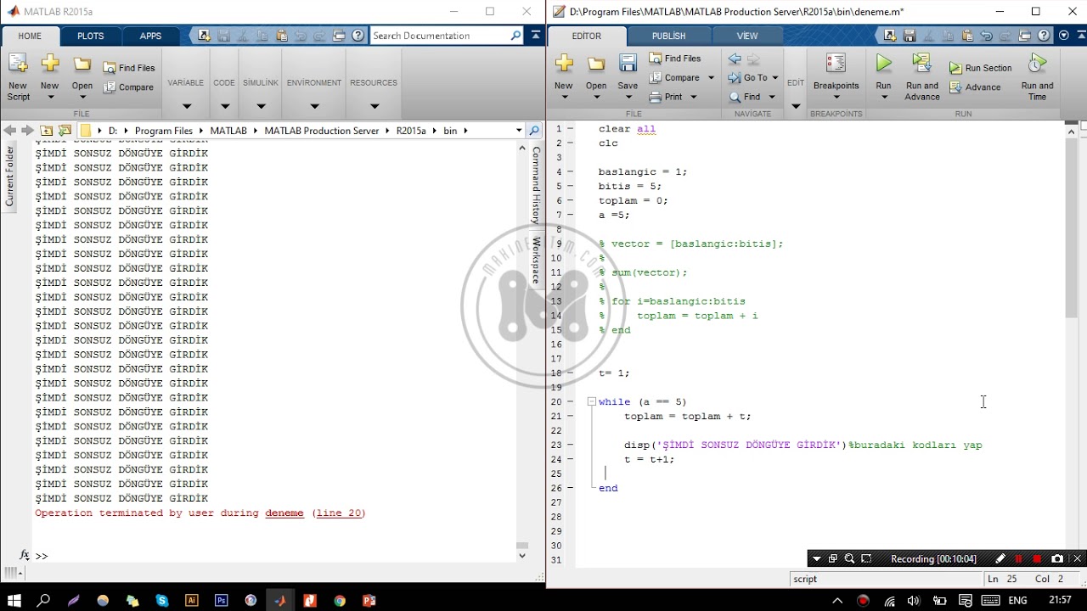
Task: Open the Windows Start menu
Action: (14, 600)
